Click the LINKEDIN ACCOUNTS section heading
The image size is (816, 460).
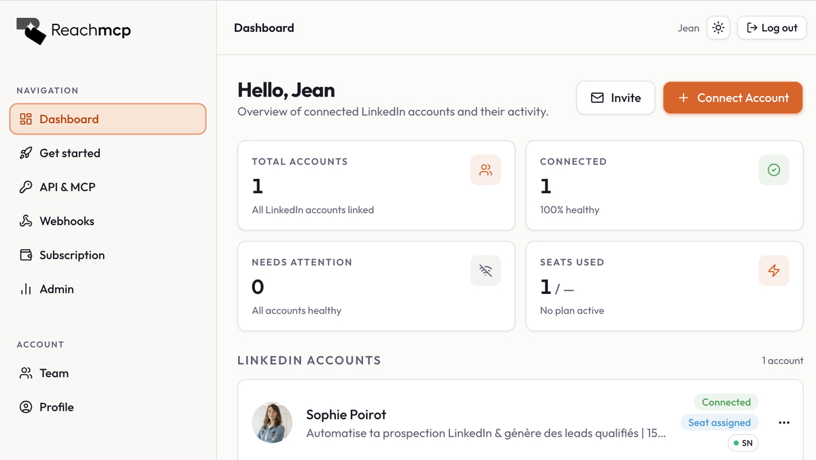309,361
